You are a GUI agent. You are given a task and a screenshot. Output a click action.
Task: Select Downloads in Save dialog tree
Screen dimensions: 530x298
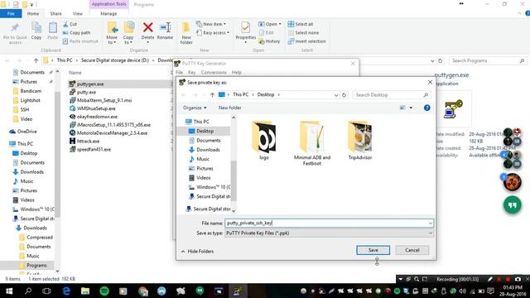[208, 150]
